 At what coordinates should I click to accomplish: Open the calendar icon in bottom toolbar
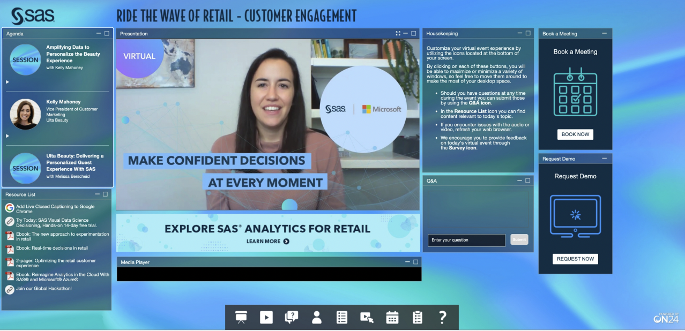(392, 317)
